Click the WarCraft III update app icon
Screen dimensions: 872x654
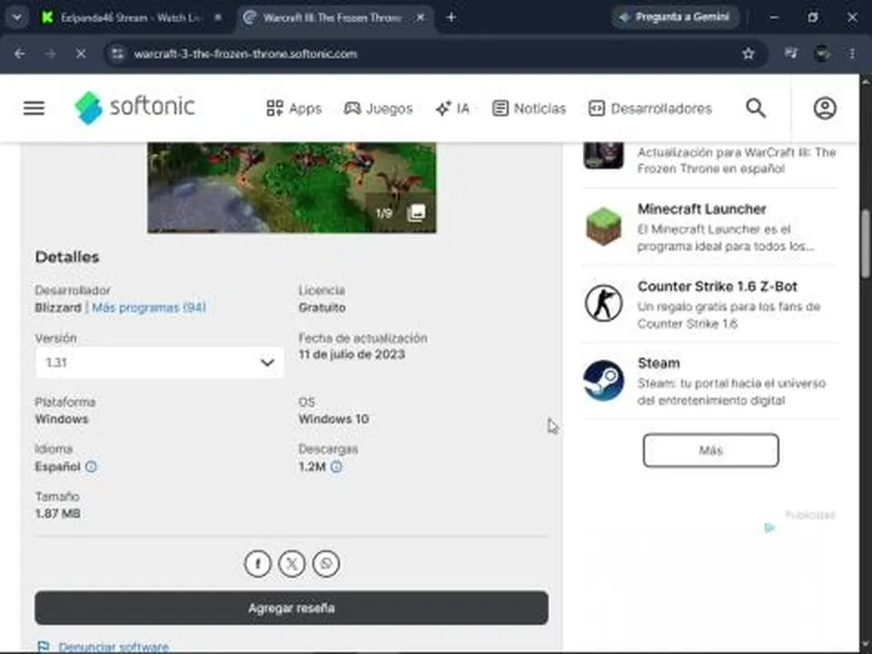point(603,155)
